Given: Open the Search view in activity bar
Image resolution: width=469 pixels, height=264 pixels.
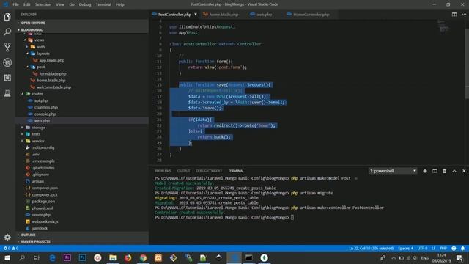Looking at the screenshot, I should pos(7,32).
